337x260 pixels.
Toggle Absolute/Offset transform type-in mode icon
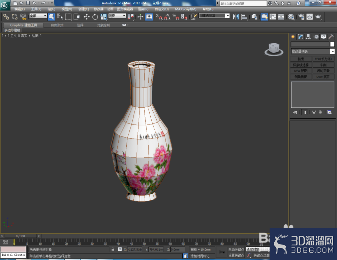(120, 249)
